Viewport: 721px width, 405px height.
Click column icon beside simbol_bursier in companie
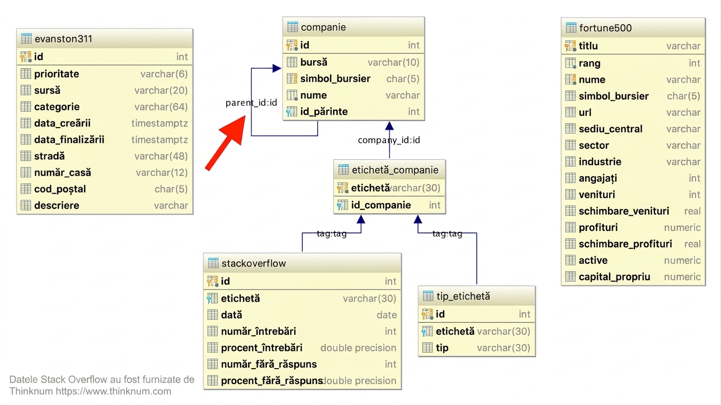292,79
